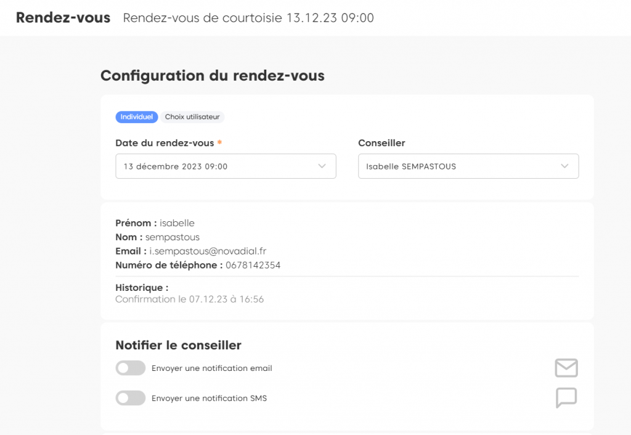Click the 'Choix utilisateur' tag

[193, 117]
